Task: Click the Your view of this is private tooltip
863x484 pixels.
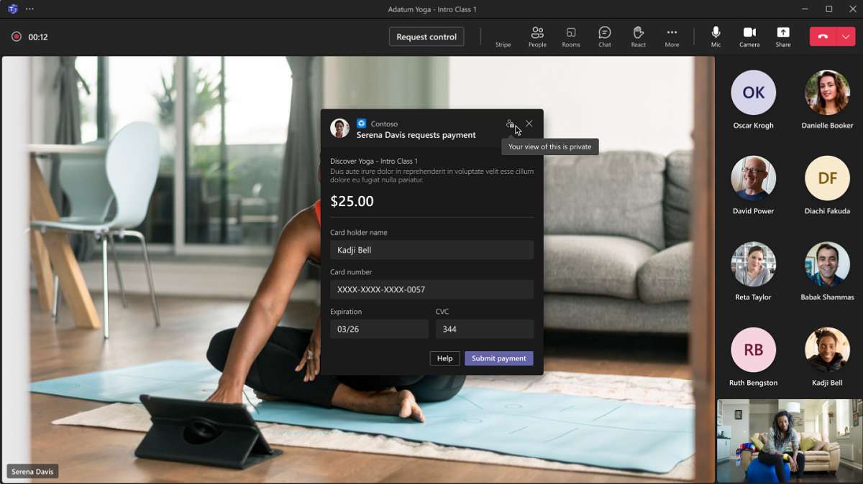Action: tap(549, 146)
